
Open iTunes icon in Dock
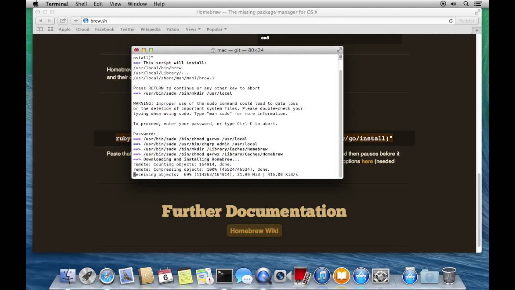point(322,276)
